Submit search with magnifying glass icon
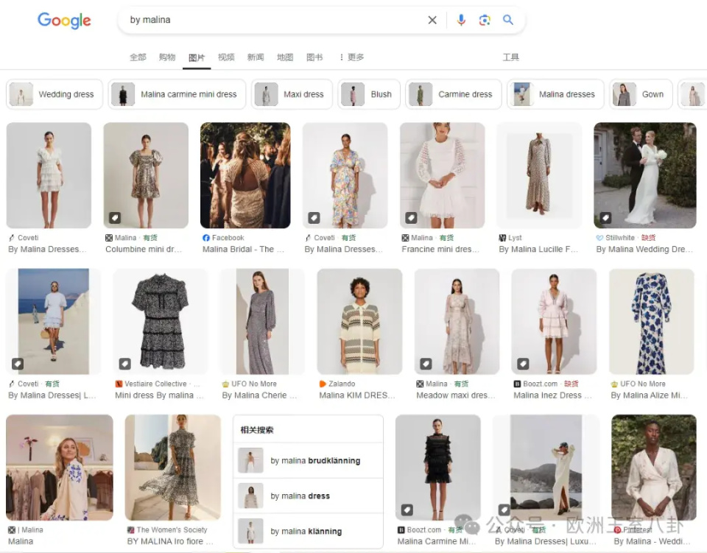Viewport: 707px width, 553px height. point(508,20)
